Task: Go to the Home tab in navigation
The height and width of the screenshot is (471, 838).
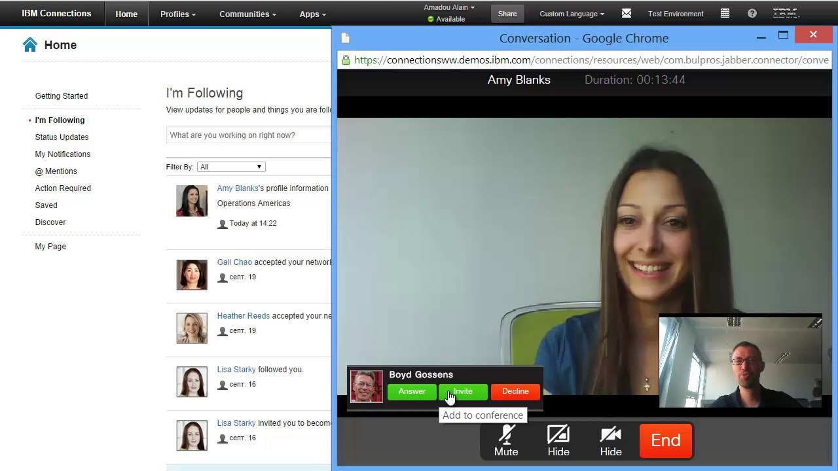Action: pos(126,14)
